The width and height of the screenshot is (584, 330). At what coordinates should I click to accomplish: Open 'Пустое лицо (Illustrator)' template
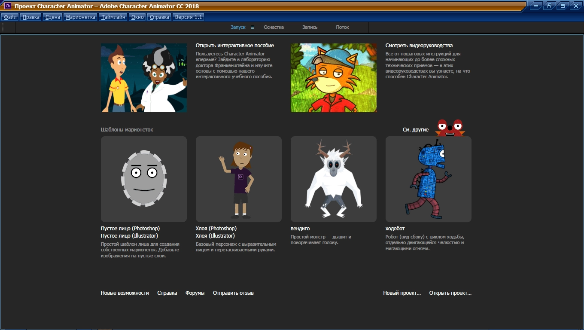pos(129,236)
